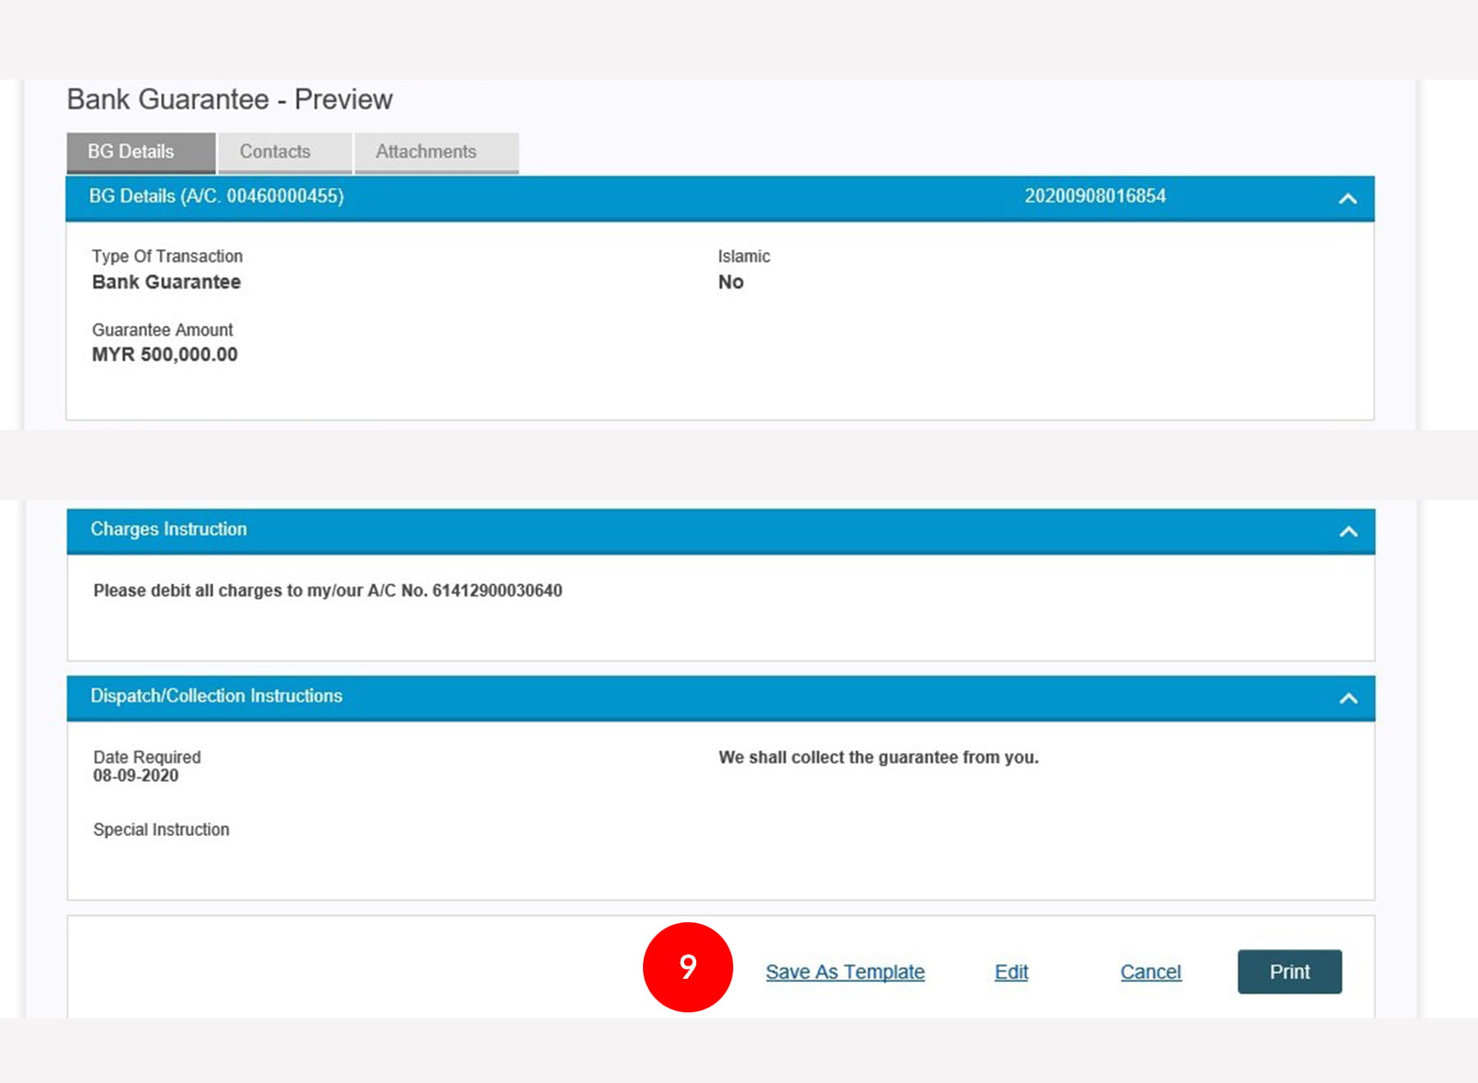Cancel the bank guarantee preview

click(1150, 971)
